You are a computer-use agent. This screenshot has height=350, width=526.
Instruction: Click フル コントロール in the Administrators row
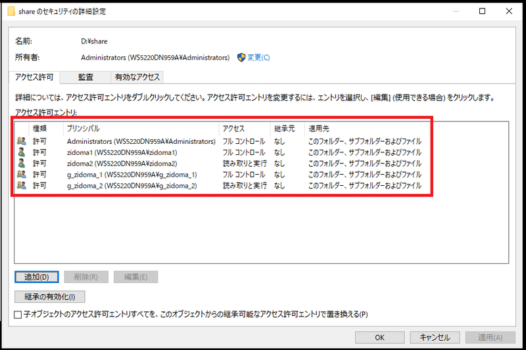244,141
